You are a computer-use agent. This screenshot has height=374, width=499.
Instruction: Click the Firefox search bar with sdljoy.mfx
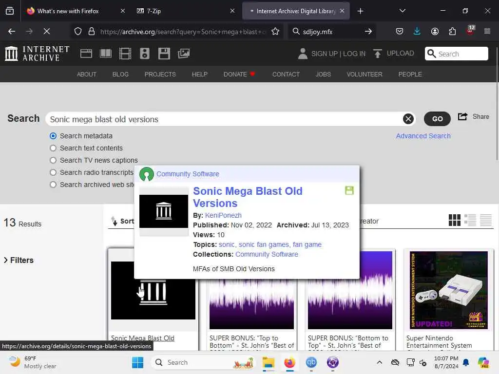[x=331, y=32]
